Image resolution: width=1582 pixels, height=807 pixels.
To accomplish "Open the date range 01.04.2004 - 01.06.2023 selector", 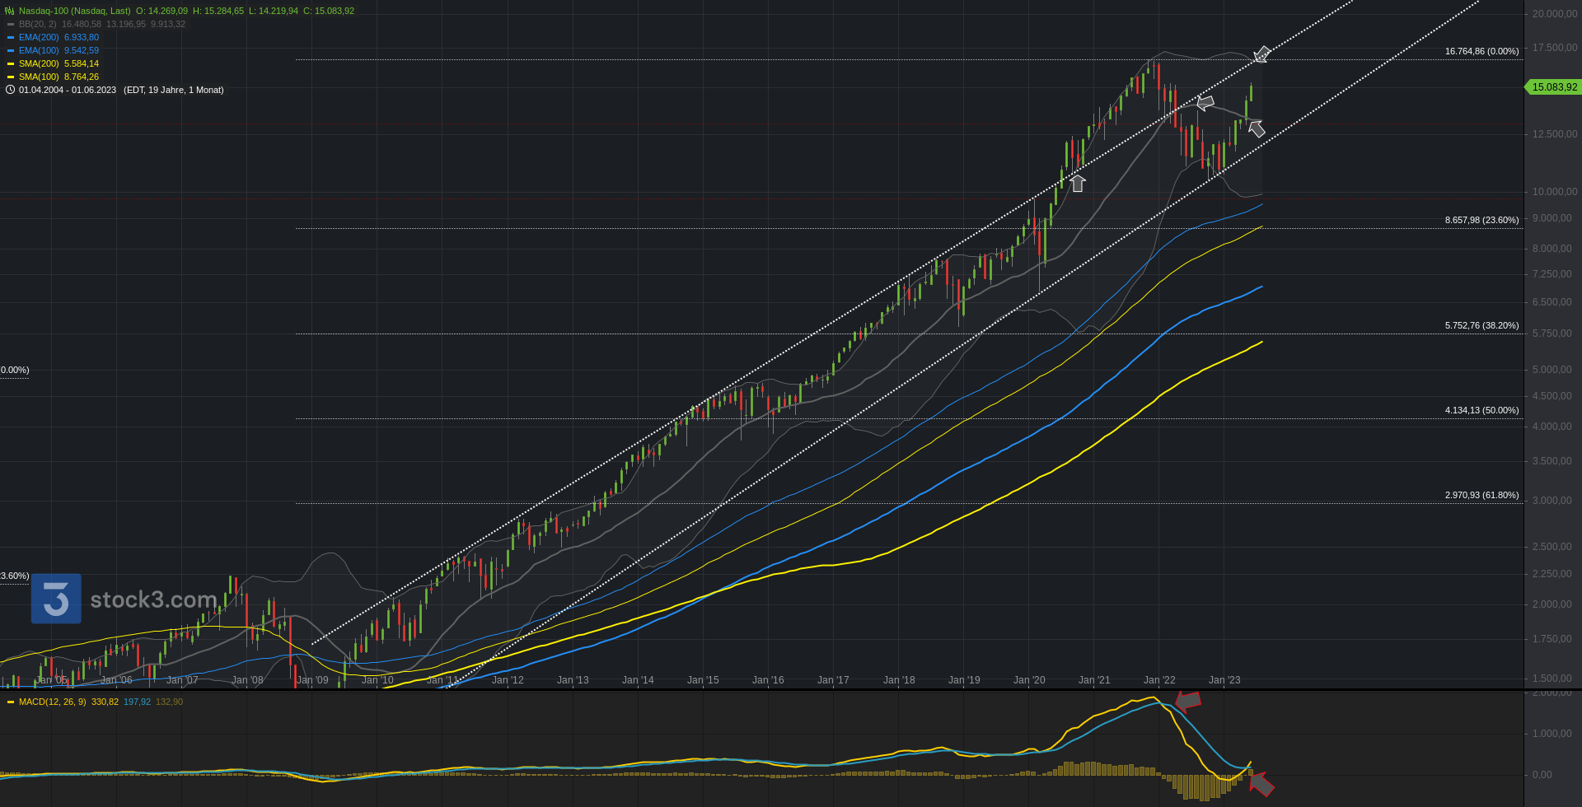I will tap(68, 90).
